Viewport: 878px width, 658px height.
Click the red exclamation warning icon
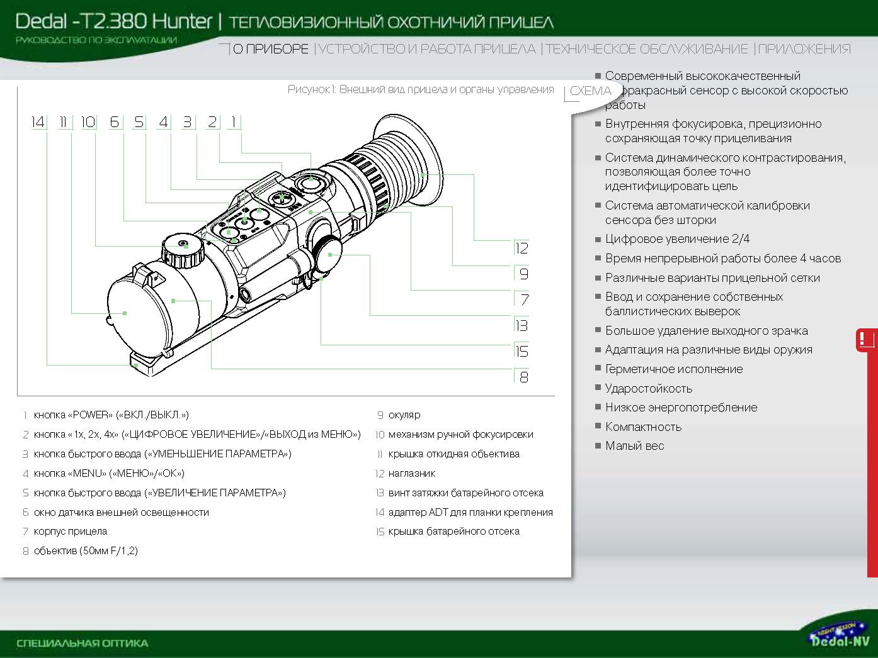click(866, 340)
